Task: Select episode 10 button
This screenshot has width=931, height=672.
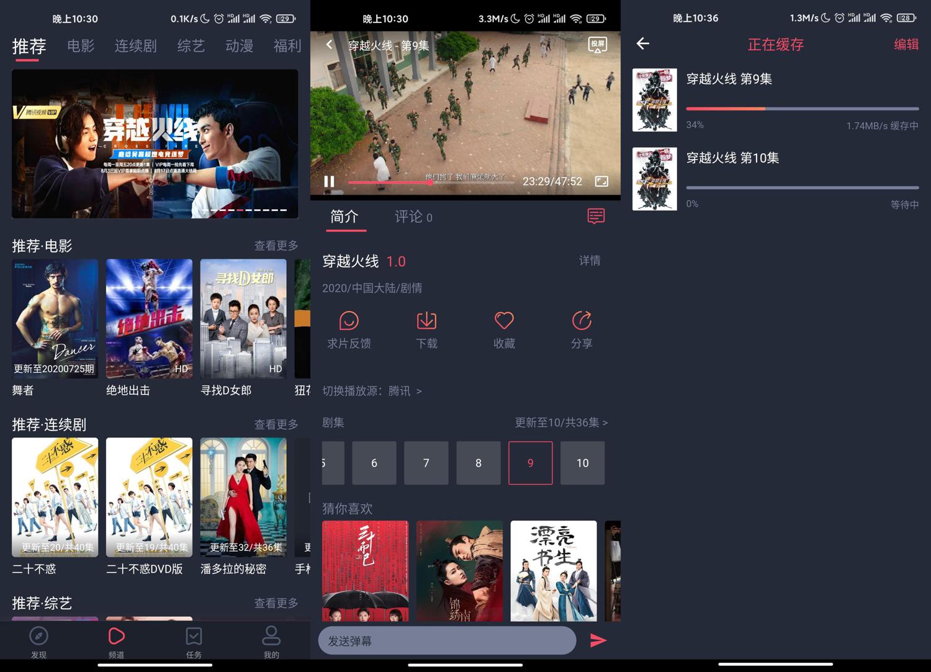Action: pos(582,463)
